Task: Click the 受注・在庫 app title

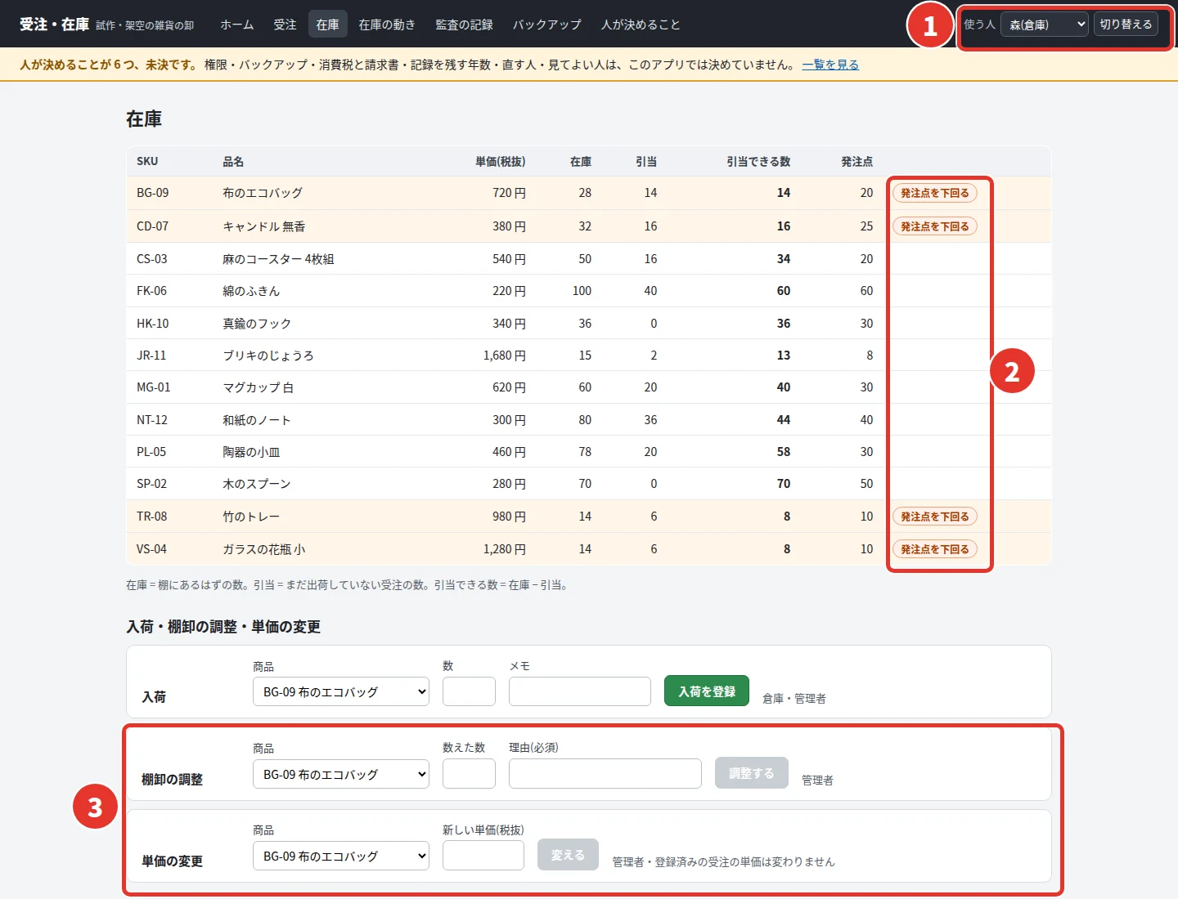Action: point(54,25)
